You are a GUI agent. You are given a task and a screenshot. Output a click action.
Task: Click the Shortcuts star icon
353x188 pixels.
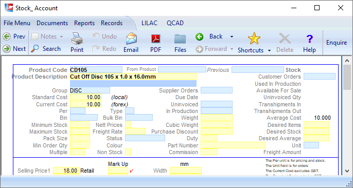(x=254, y=39)
